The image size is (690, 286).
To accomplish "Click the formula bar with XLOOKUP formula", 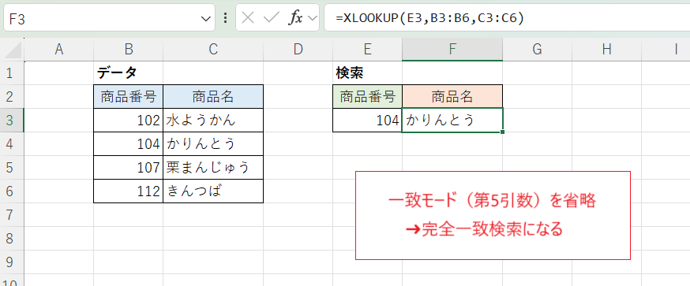I will [x=507, y=18].
